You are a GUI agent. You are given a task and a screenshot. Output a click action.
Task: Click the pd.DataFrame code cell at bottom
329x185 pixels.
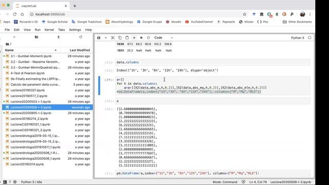tap(213, 173)
